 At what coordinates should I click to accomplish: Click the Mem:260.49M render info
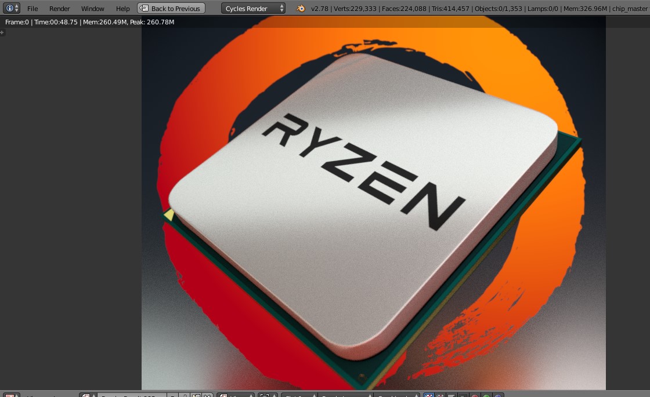pyautogui.click(x=104, y=22)
